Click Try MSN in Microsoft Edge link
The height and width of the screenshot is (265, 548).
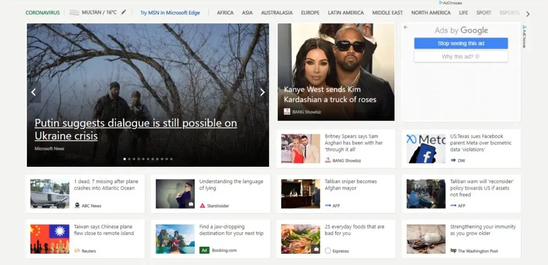(170, 13)
